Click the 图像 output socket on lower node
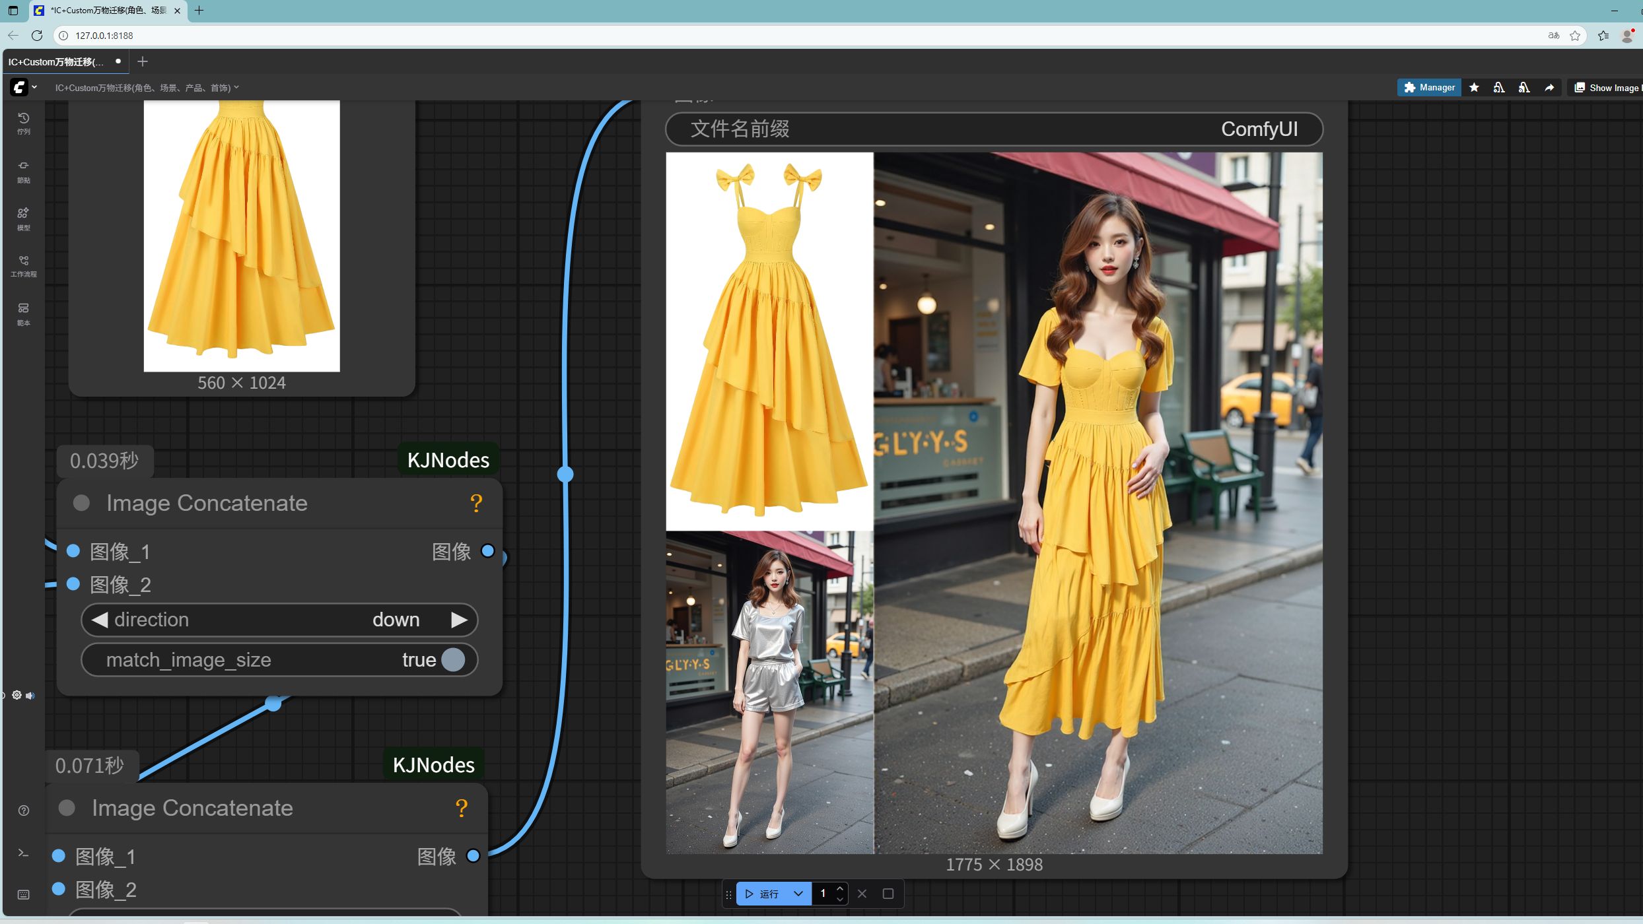Screen dimensions: 1643x924 pyautogui.click(x=473, y=855)
